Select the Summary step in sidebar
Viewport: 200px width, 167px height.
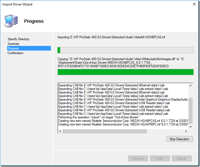click(13, 44)
